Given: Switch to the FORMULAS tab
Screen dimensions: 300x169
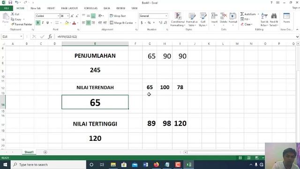Looking at the screenshot, I should click(90, 8).
